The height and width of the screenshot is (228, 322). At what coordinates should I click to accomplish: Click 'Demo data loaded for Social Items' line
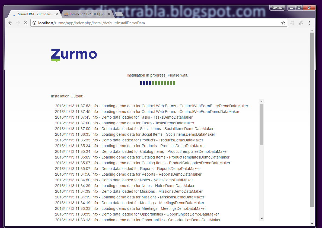134,129
